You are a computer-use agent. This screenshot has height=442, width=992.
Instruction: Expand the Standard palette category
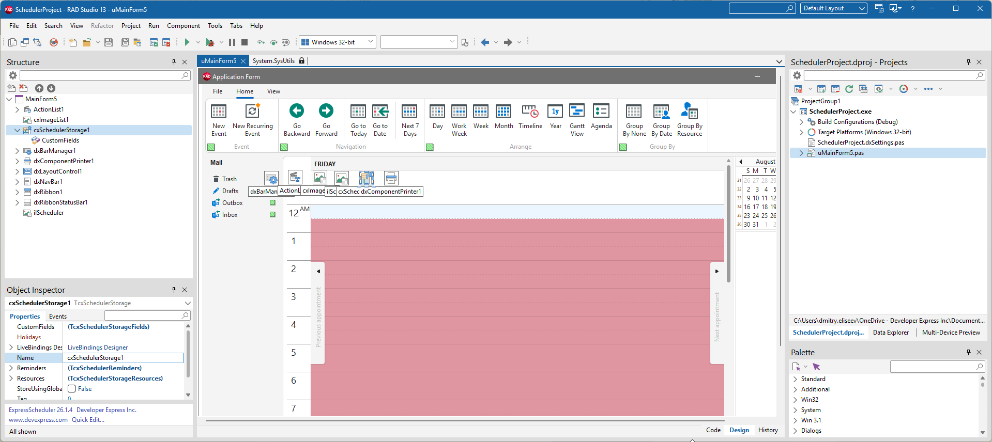[796, 379]
